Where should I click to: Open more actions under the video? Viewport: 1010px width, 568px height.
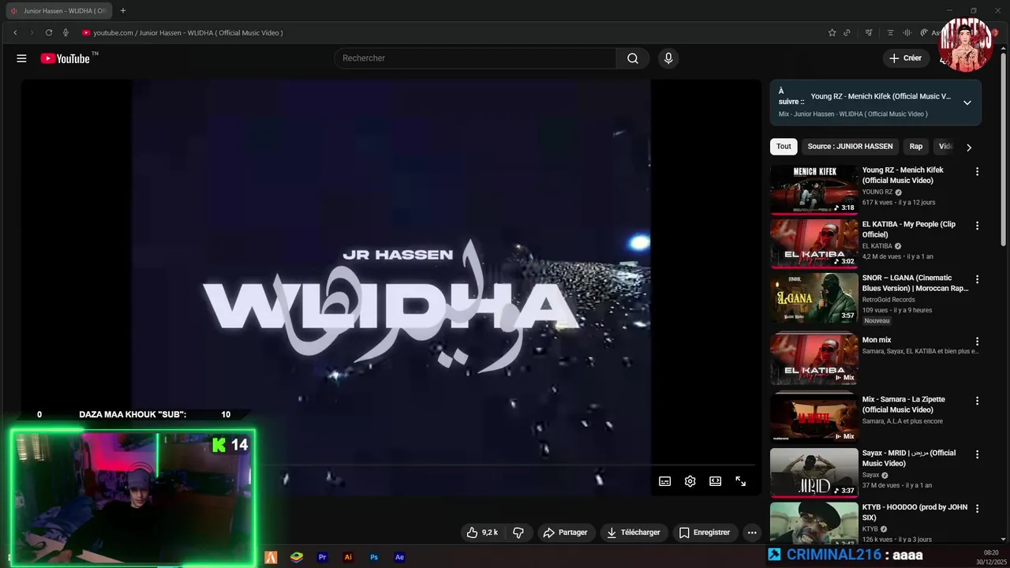[752, 532]
